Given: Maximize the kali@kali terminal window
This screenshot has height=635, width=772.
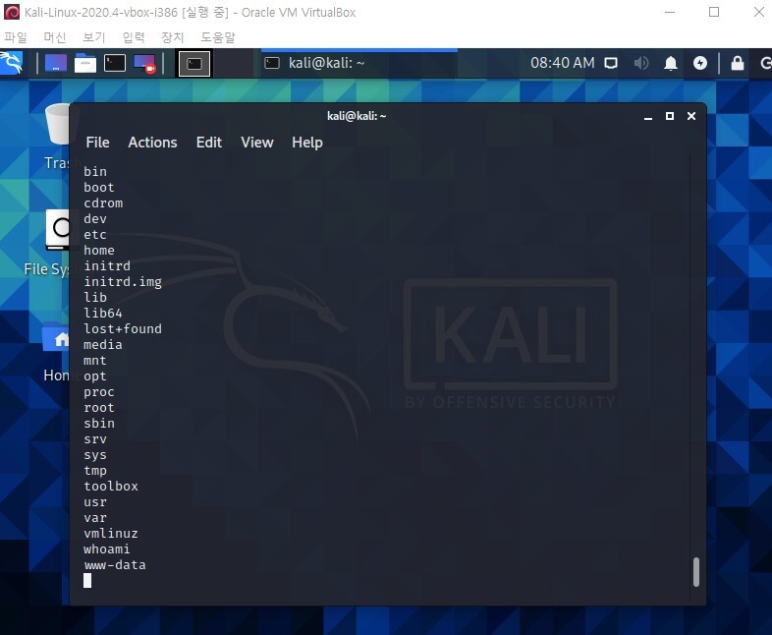Looking at the screenshot, I should [670, 116].
